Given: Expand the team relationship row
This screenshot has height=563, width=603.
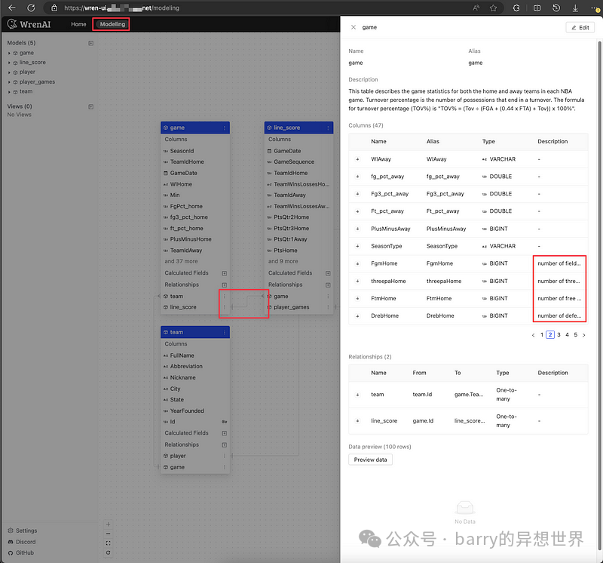Looking at the screenshot, I should [x=357, y=395].
